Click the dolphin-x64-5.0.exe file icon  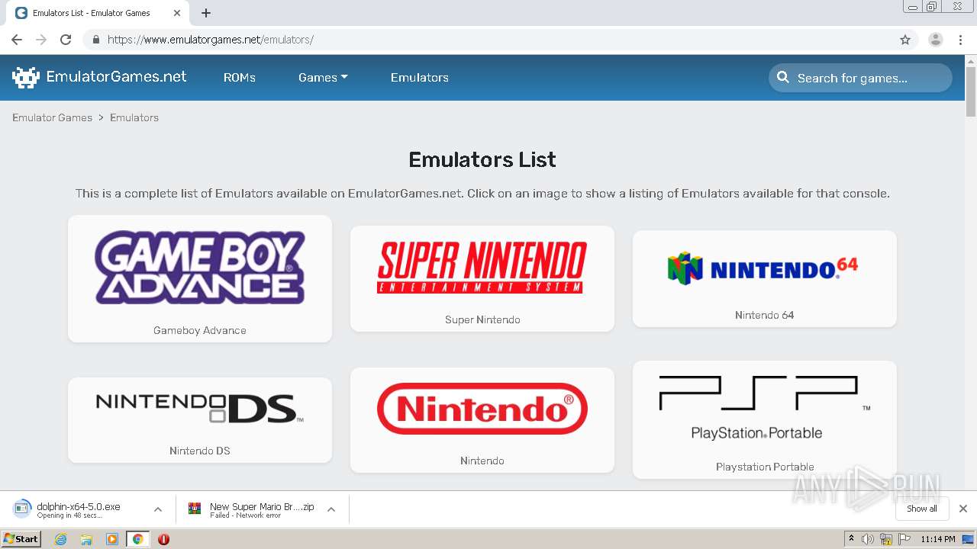[22, 509]
